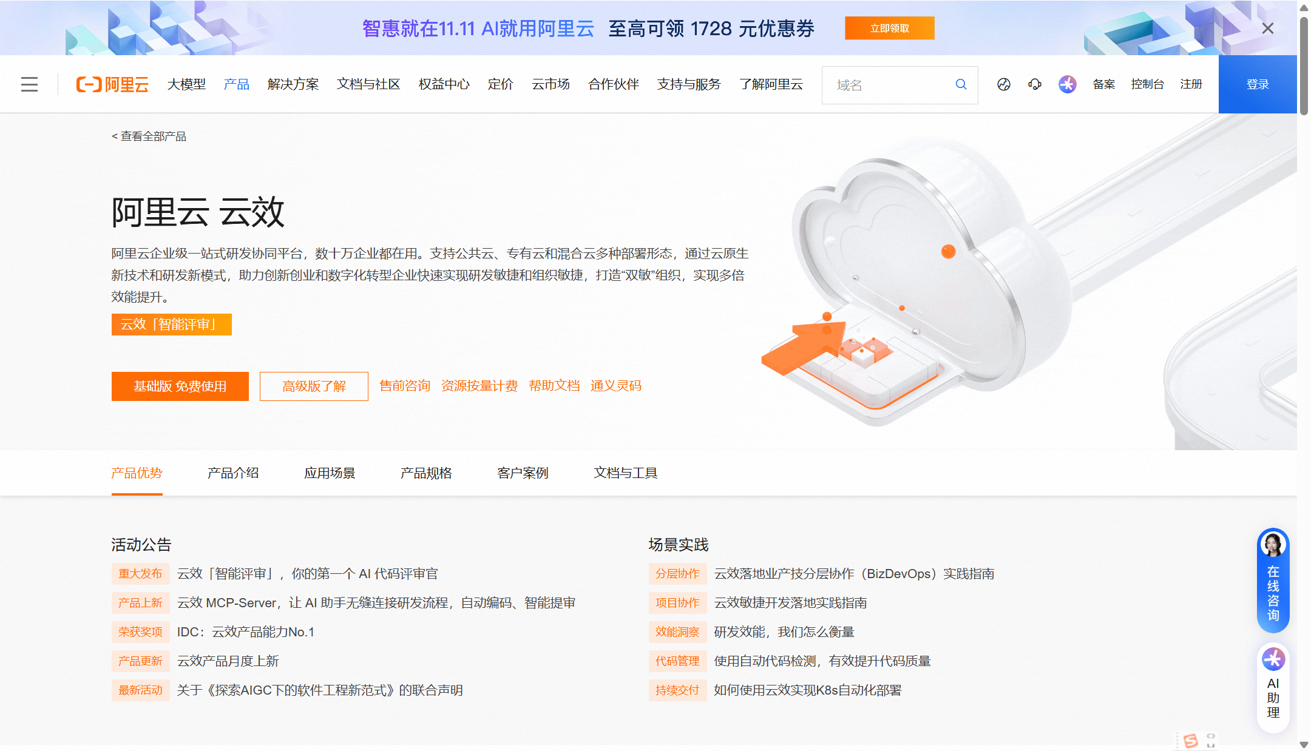Screen dimensions: 1311x751
Task: Click the blue 登录 button
Action: point(1258,84)
